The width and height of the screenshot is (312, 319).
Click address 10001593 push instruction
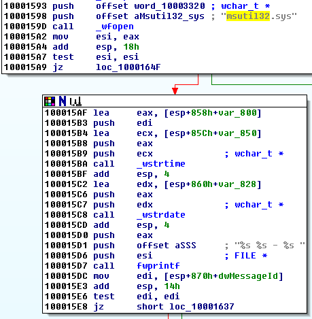click(x=25, y=6)
